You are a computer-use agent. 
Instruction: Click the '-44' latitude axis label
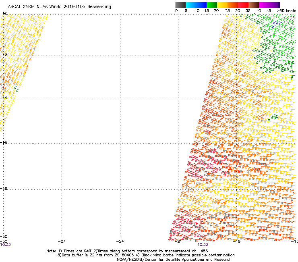[x=4, y=98]
